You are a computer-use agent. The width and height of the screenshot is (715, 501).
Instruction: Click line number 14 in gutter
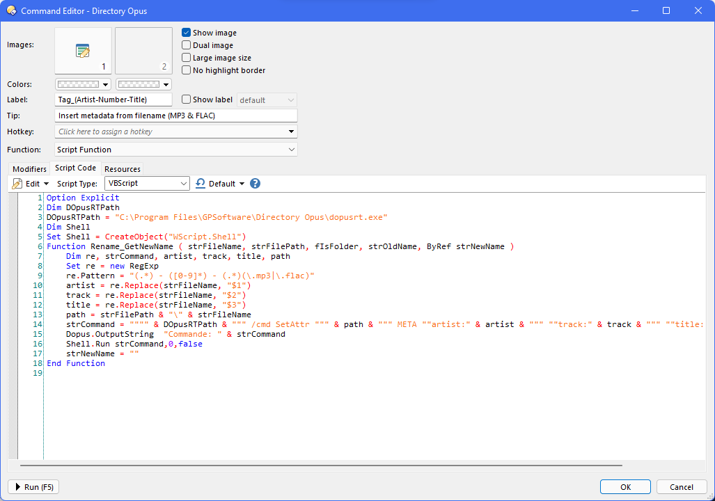click(x=38, y=324)
